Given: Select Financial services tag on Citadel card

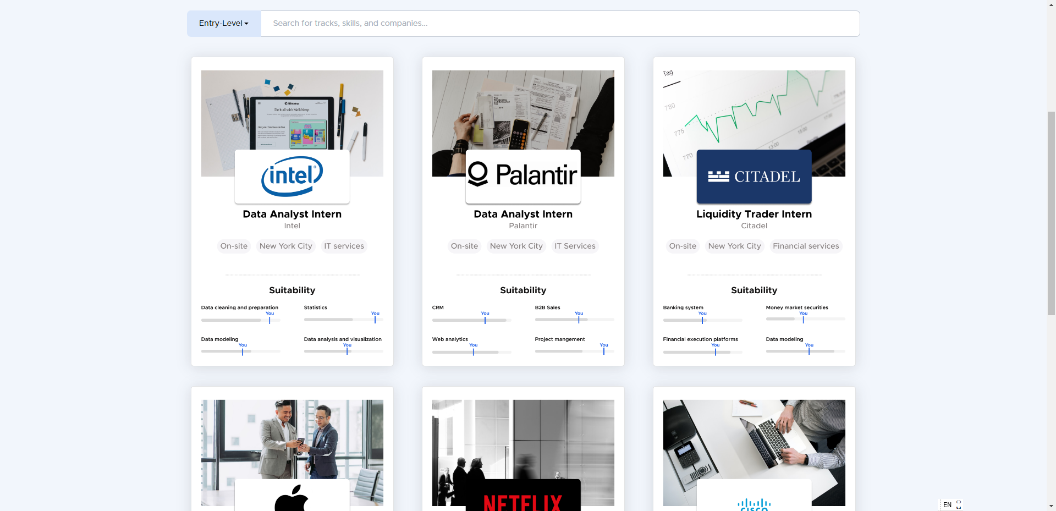Looking at the screenshot, I should [x=806, y=246].
